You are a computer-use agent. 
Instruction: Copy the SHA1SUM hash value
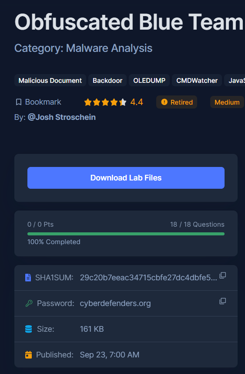click(x=223, y=275)
